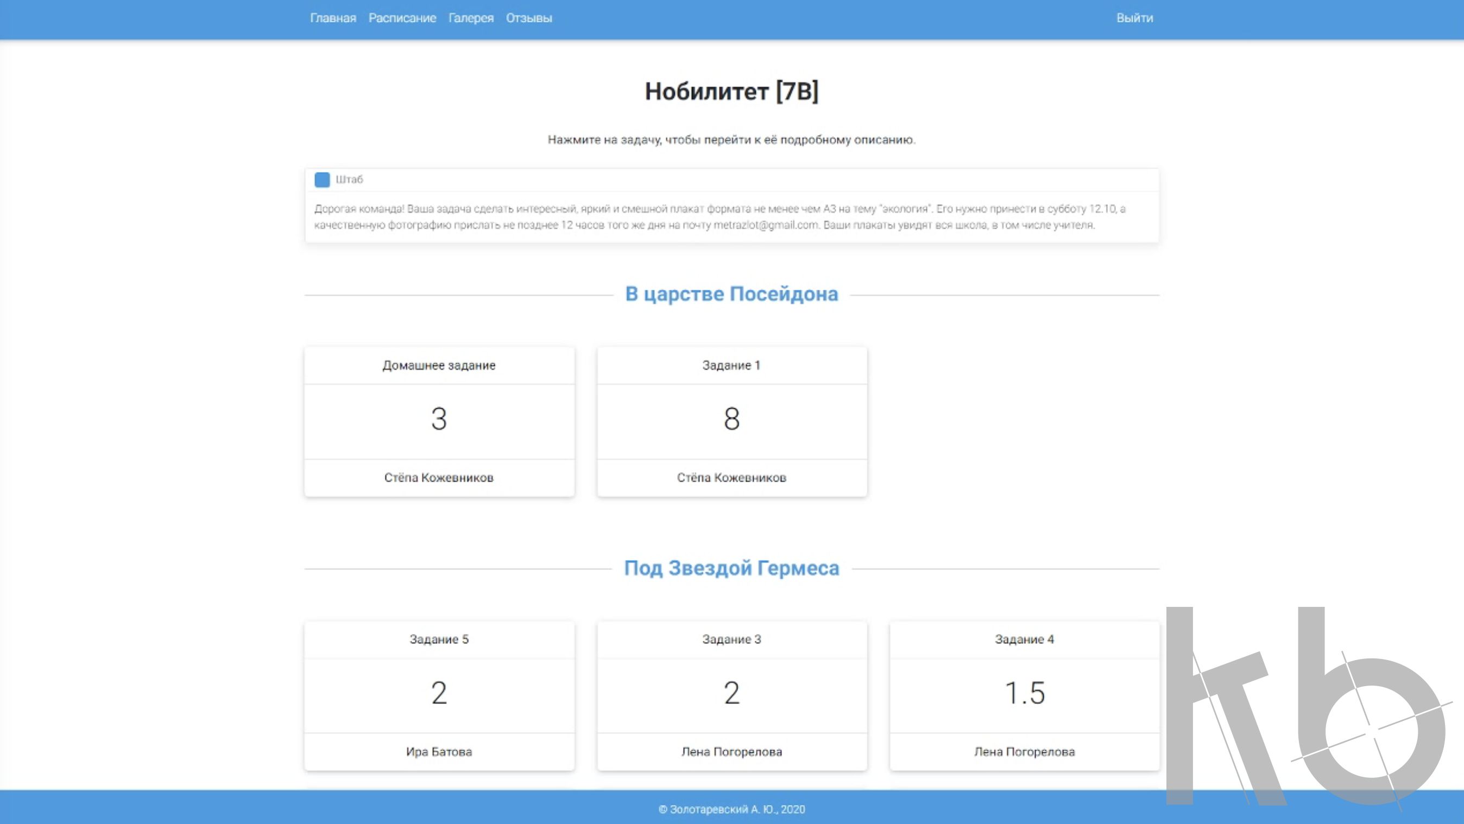Click Ира Батова name label
The width and height of the screenshot is (1464, 824).
point(438,751)
